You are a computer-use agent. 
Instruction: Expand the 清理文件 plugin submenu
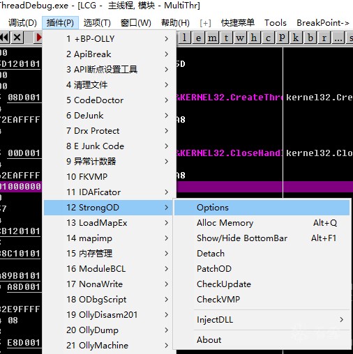click(x=108, y=84)
